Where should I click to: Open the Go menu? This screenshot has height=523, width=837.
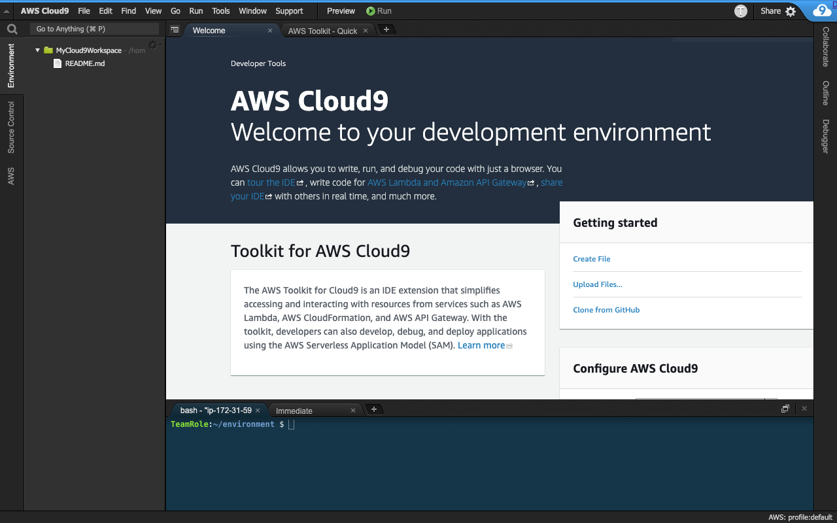[175, 11]
